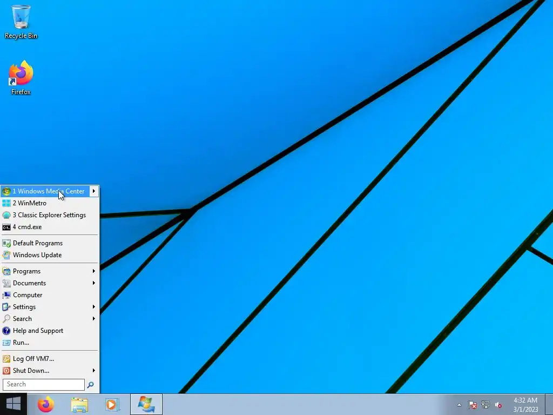The height and width of the screenshot is (415, 553).
Task: Click the WinMetro tile icon
Action: (6, 203)
